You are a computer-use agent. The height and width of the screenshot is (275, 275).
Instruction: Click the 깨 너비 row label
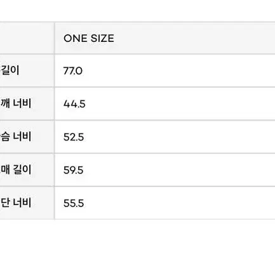click(x=16, y=104)
